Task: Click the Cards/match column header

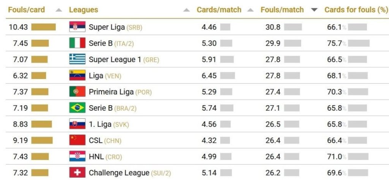Action: pyautogui.click(x=219, y=10)
